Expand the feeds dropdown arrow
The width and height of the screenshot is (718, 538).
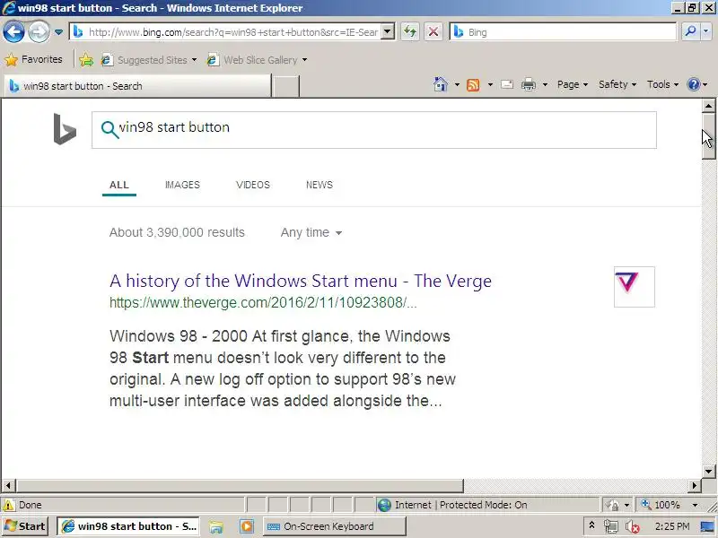[x=490, y=84]
